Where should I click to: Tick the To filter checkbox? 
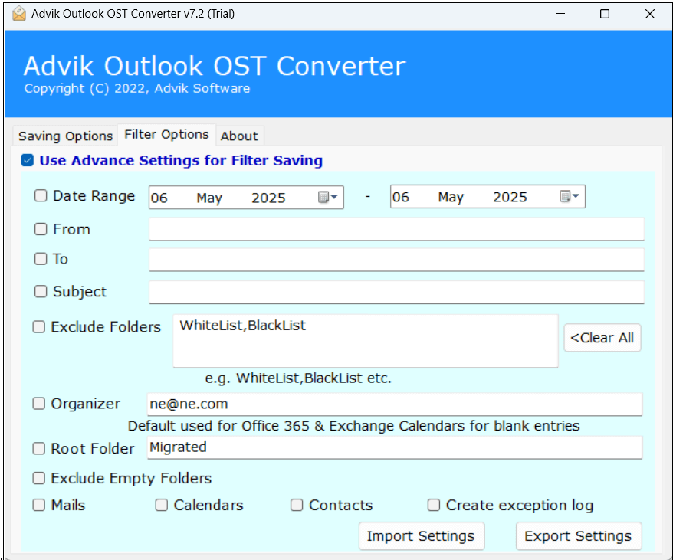click(x=41, y=259)
